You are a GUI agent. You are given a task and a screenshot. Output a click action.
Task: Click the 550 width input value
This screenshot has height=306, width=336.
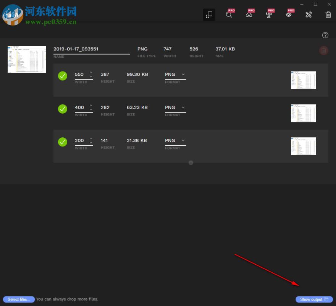(x=79, y=75)
